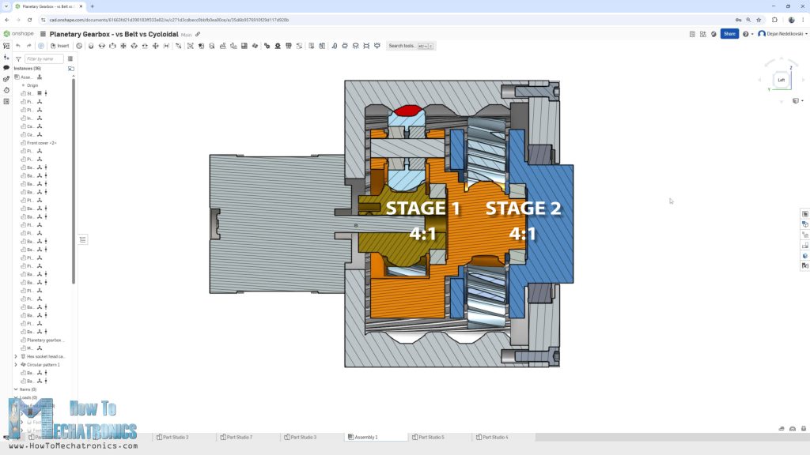
Task: Click the add-to-instances icon next to Instances (36)
Action: click(x=71, y=69)
